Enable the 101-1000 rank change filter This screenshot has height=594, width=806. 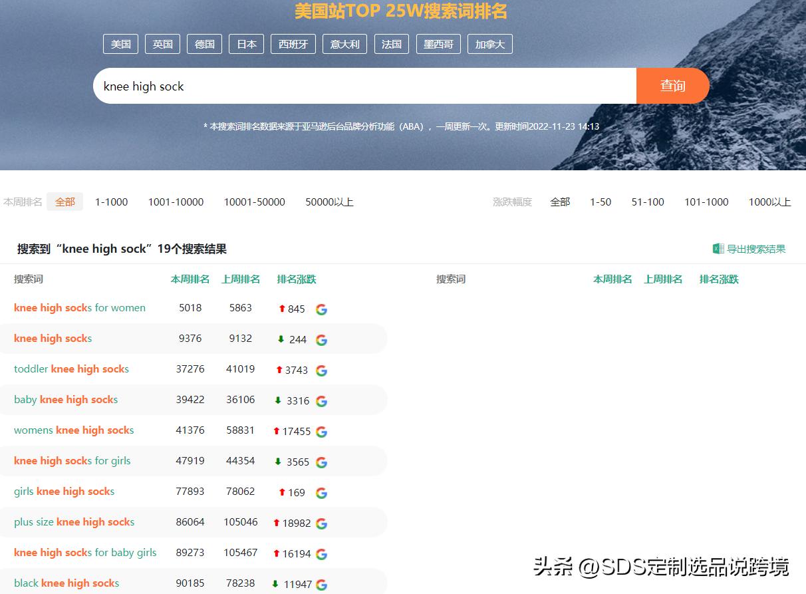[706, 202]
